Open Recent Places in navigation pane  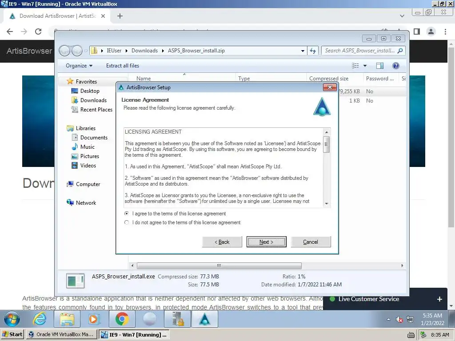(x=96, y=110)
